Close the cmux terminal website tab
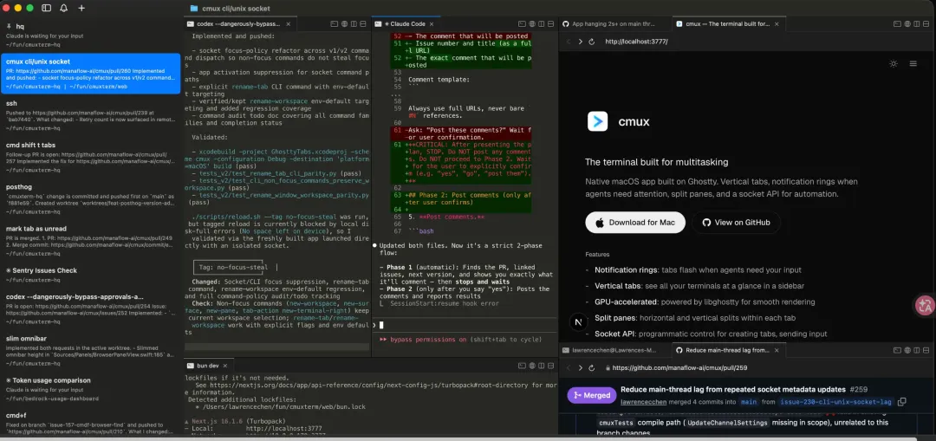Image resolution: width=936 pixels, height=441 pixels. pyautogui.click(x=777, y=24)
